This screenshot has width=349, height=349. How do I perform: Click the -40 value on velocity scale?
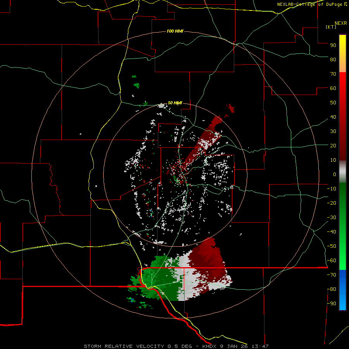tap(332, 232)
